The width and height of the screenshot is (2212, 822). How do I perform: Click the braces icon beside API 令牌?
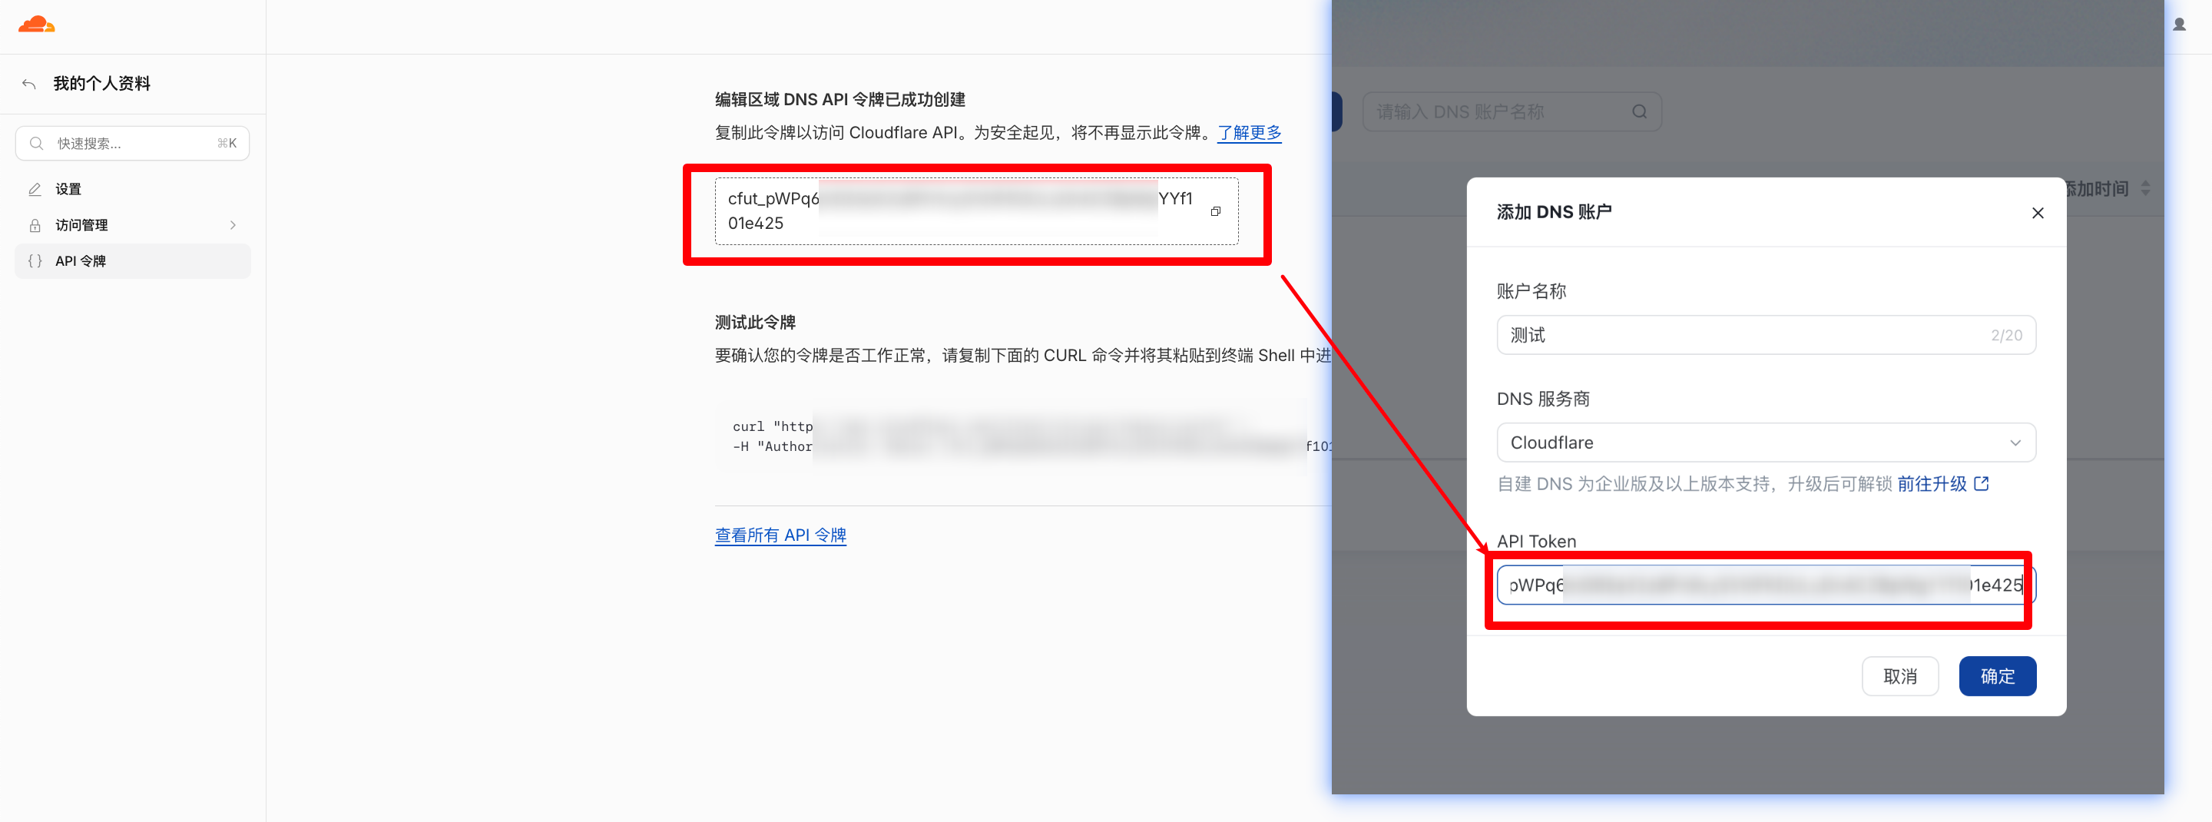point(35,261)
